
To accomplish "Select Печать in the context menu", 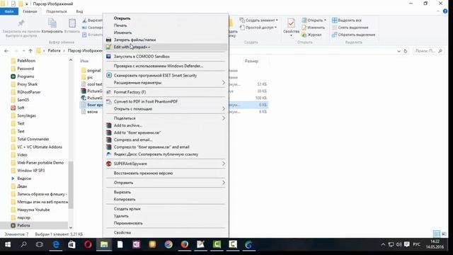I will pos(166,25).
